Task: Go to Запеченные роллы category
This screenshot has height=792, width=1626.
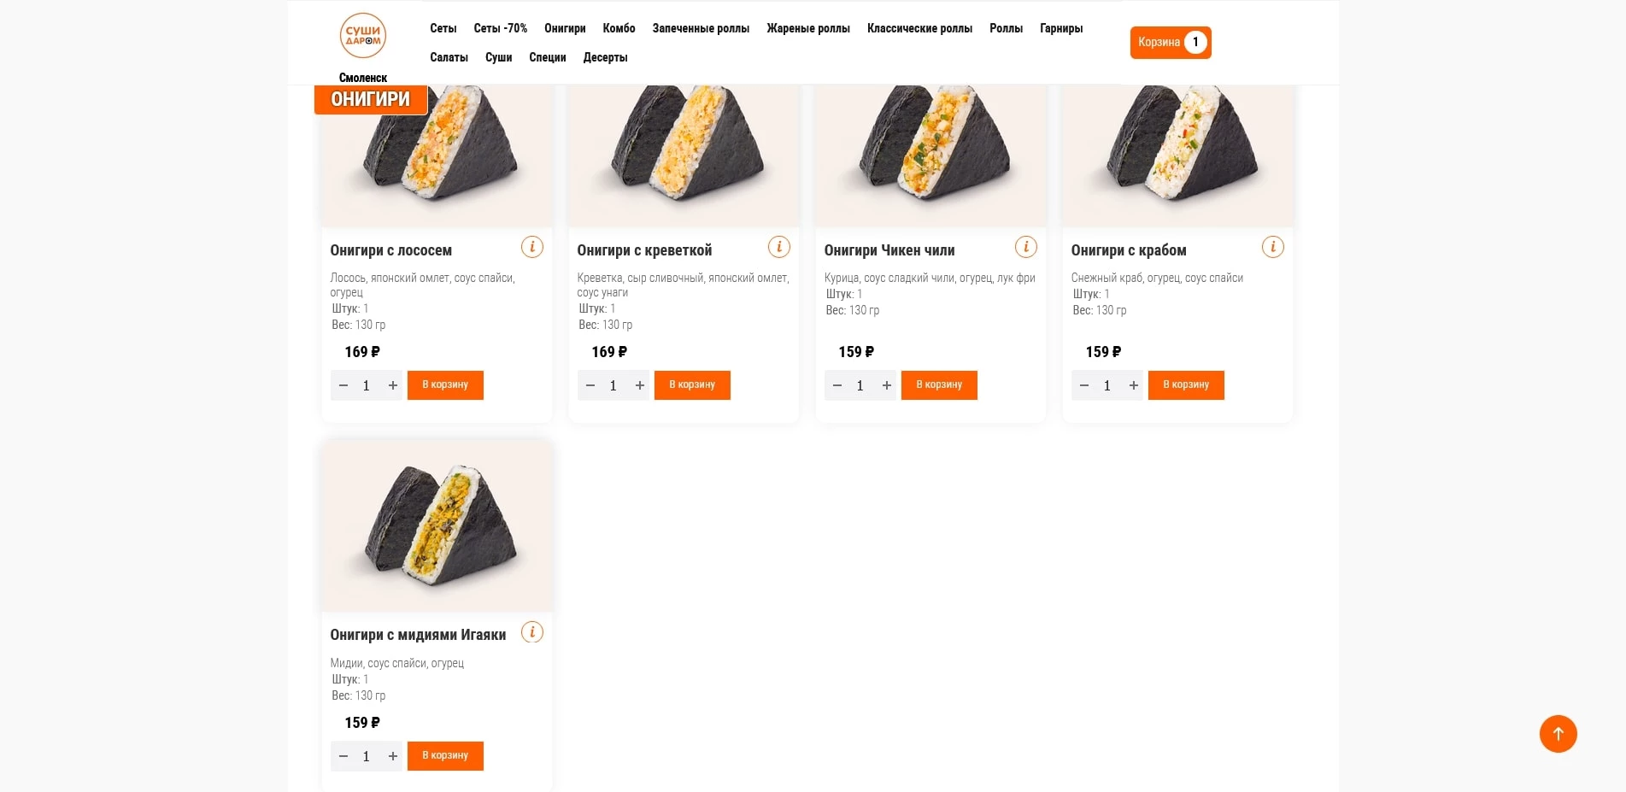Action: (701, 29)
